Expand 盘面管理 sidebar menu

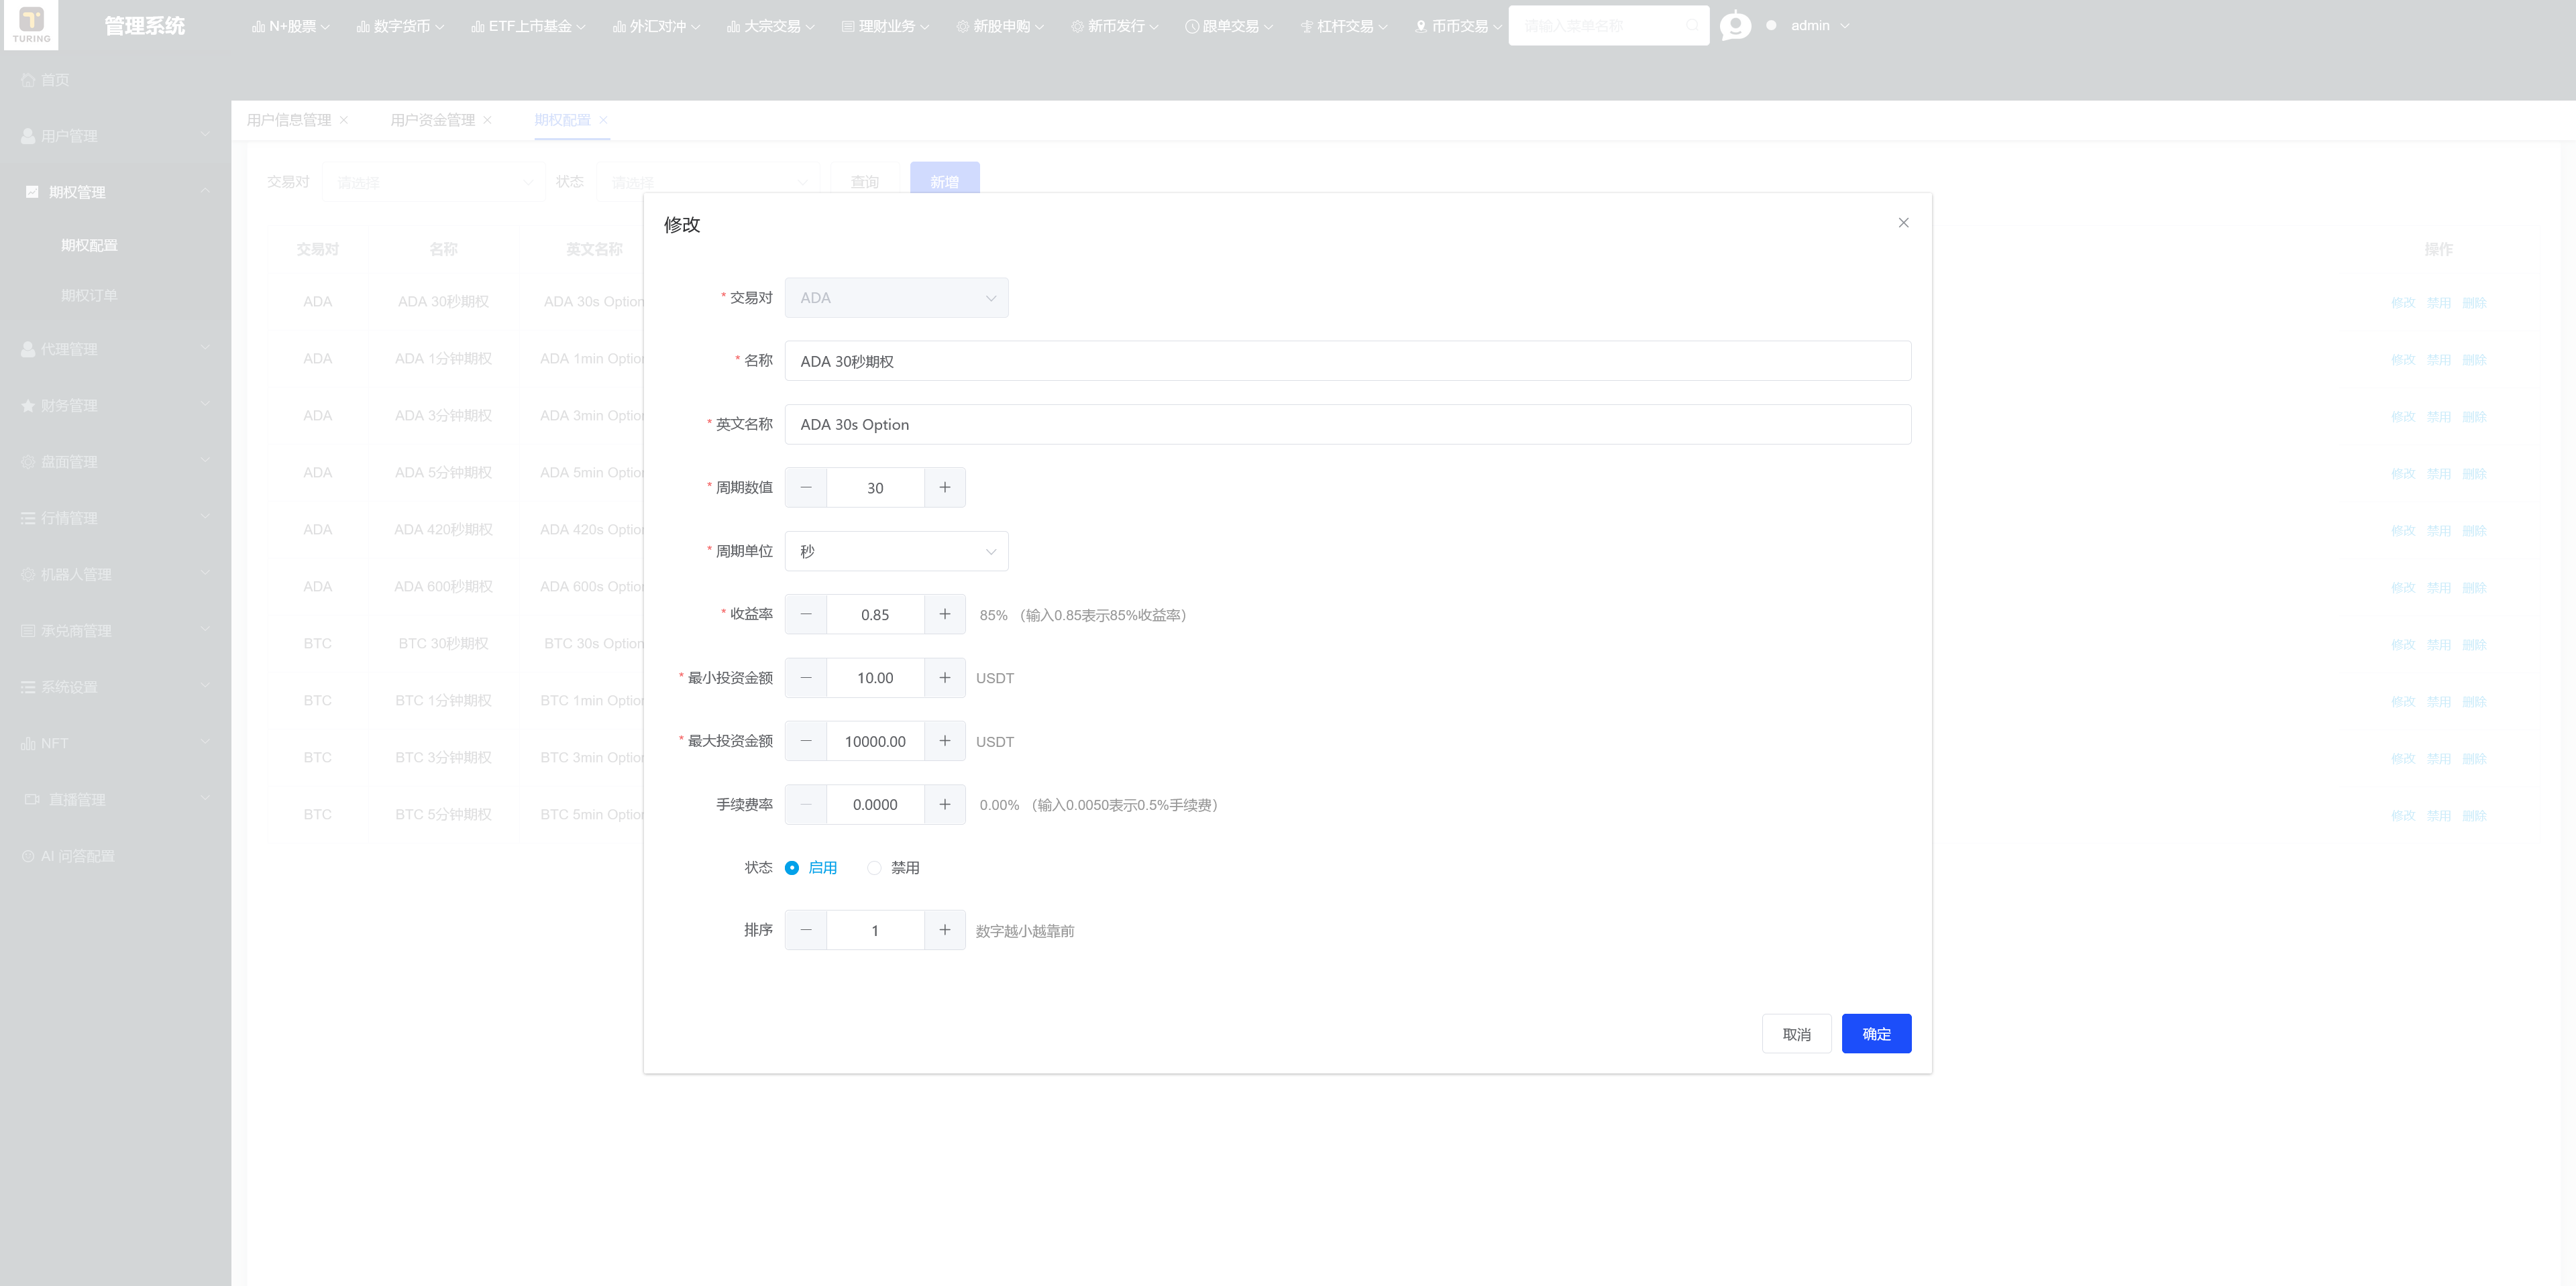tap(115, 461)
